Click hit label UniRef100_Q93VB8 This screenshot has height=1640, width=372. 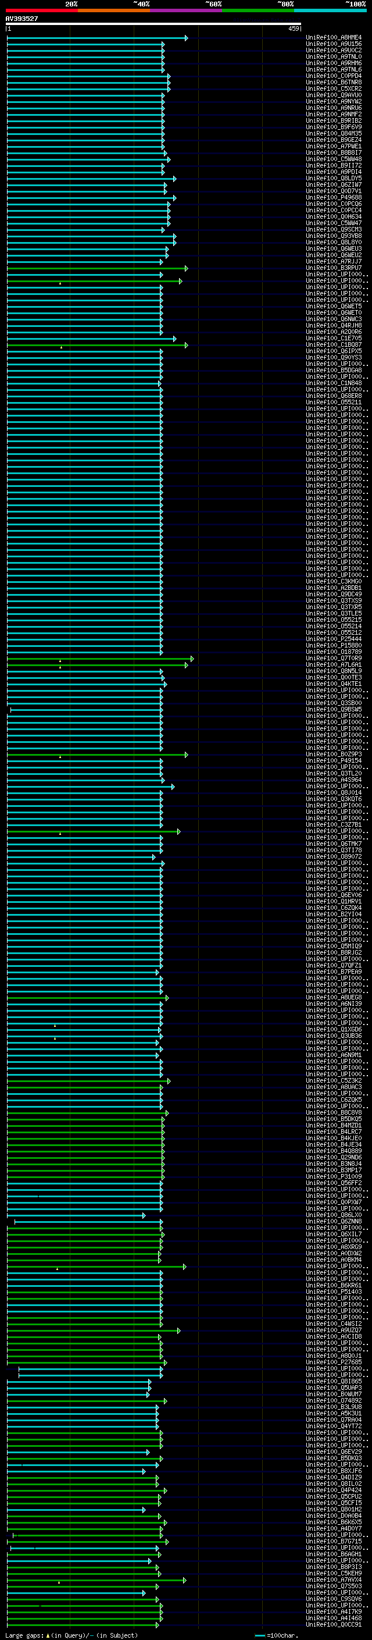coord(333,236)
